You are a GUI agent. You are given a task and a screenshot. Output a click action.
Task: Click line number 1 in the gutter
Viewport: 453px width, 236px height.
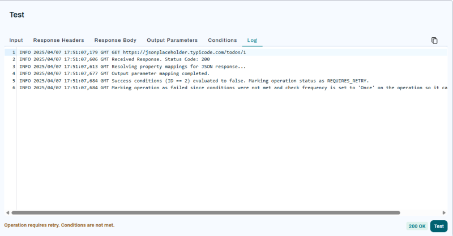(x=13, y=53)
